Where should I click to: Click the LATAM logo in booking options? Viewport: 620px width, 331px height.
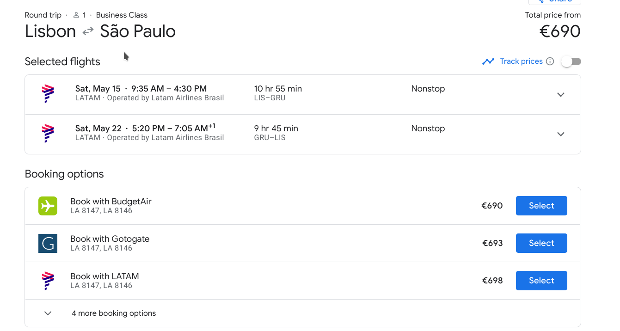pos(48,281)
